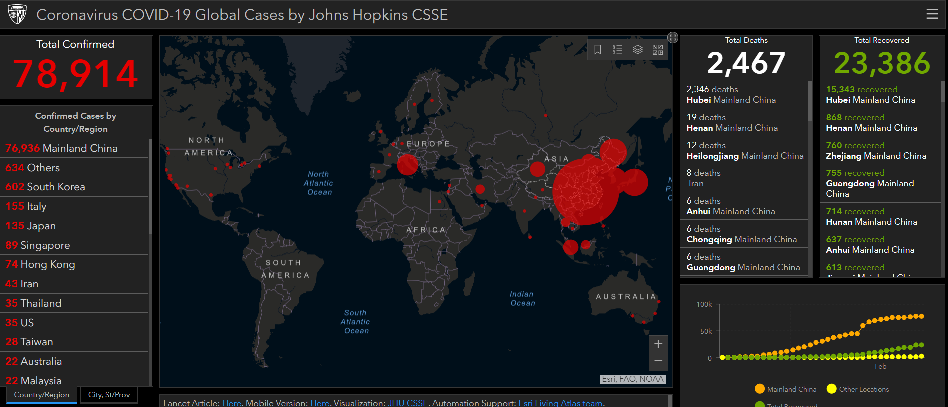This screenshot has height=407, width=948.
Task: Expand the map to full screen
Action: click(673, 37)
